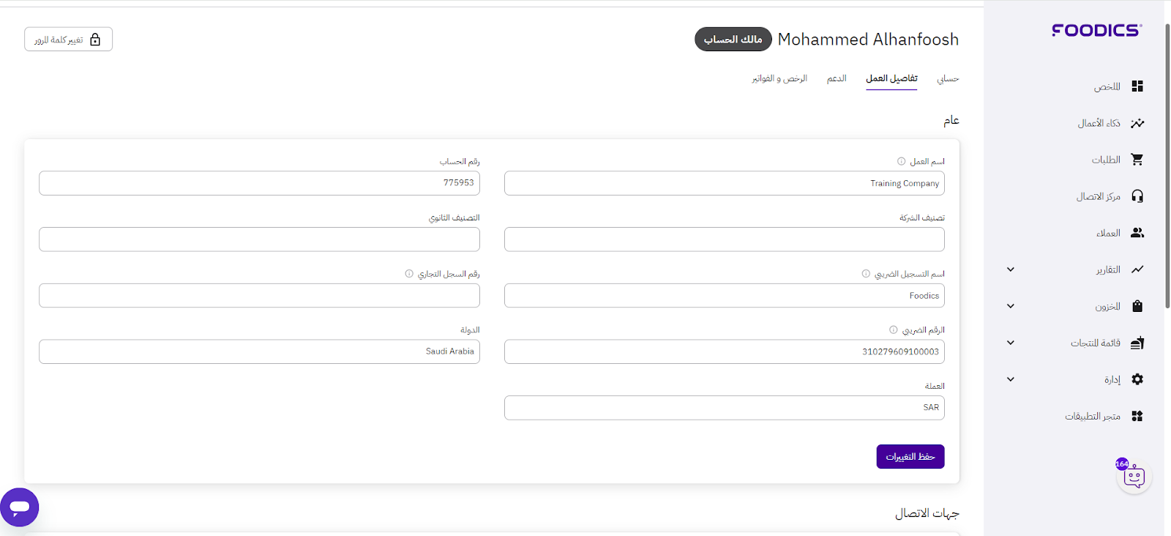1171x536 pixels.
Task: Click the Training Company business name field
Action: 724,183
